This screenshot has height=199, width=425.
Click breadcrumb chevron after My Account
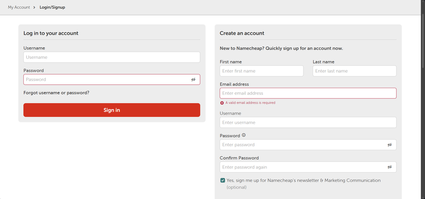34,7
